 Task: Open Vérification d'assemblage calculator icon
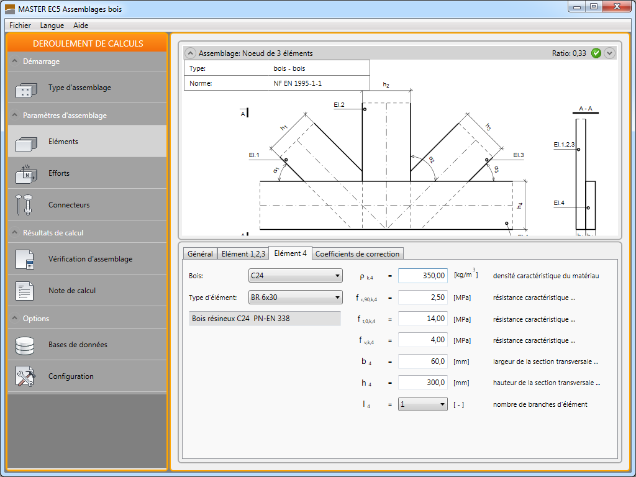coord(25,260)
